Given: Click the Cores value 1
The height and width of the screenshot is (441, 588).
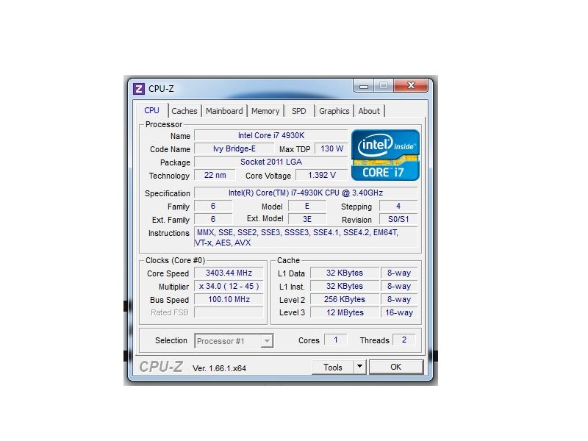Looking at the screenshot, I should point(336,340).
